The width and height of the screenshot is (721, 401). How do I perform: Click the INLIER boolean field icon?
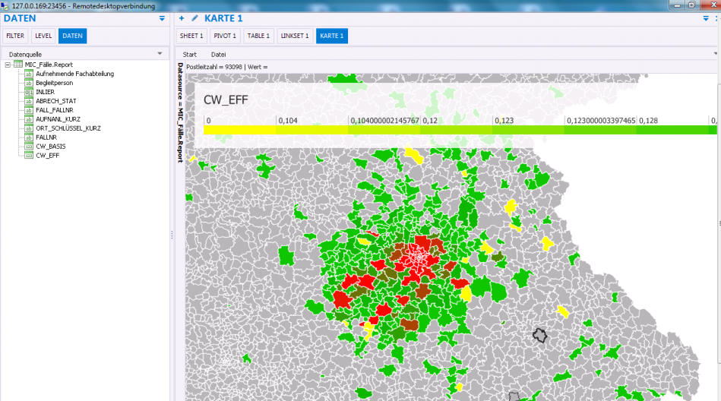pyautogui.click(x=29, y=92)
